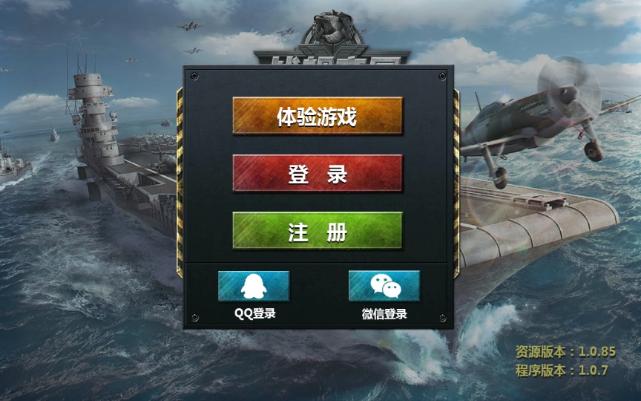Click the game title plate behind the dialog

click(332, 58)
